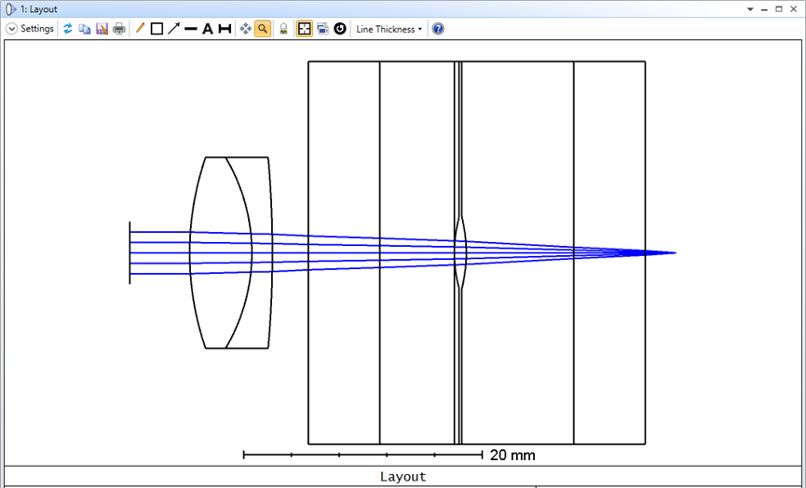The width and height of the screenshot is (806, 488).
Task: Click the Layout label at bottom
Action: click(x=403, y=477)
